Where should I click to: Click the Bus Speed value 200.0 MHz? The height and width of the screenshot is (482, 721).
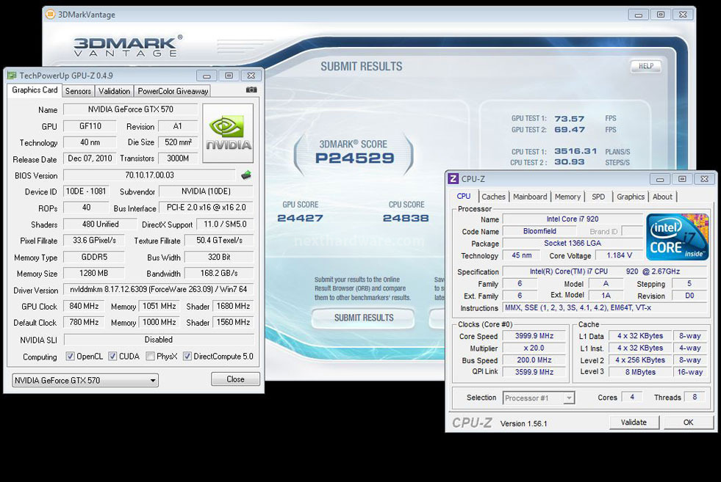tap(534, 360)
